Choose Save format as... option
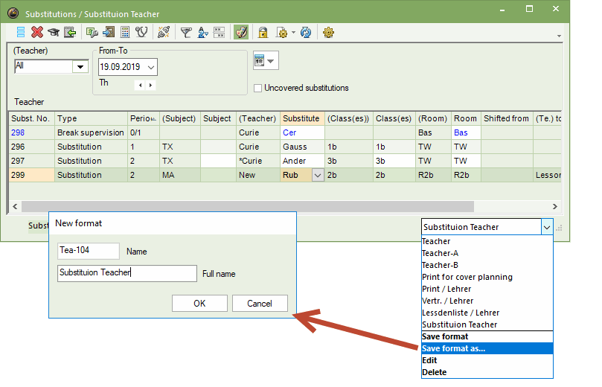602x387 pixels. pyautogui.click(x=487, y=348)
